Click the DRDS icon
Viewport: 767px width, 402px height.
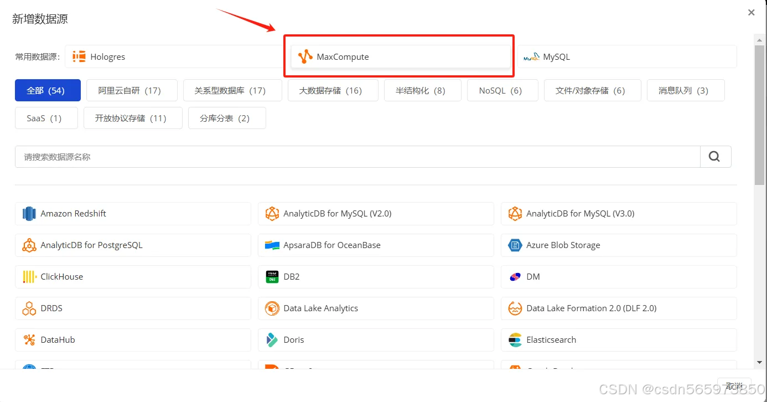coord(29,308)
